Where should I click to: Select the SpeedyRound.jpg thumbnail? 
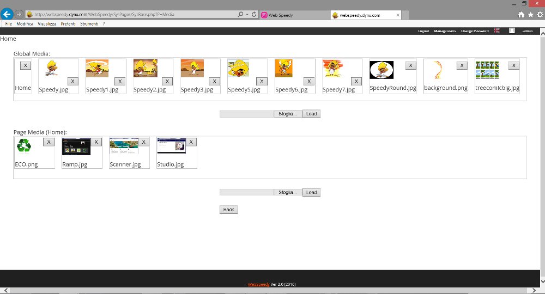point(381,70)
